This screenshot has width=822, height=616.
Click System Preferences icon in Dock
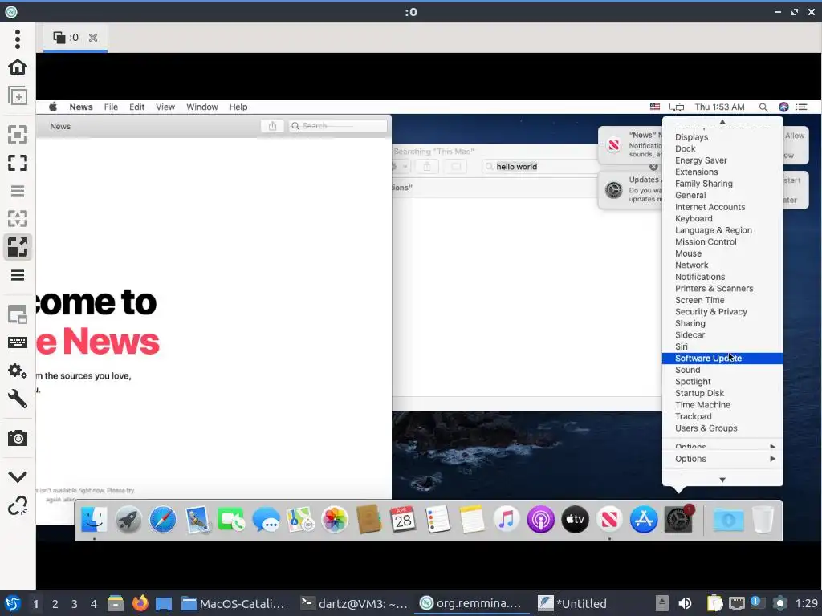(678, 520)
